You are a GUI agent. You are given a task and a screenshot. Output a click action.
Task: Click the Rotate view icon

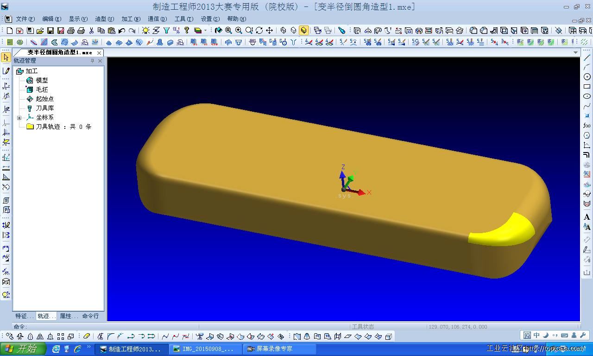pyautogui.click(x=259, y=31)
